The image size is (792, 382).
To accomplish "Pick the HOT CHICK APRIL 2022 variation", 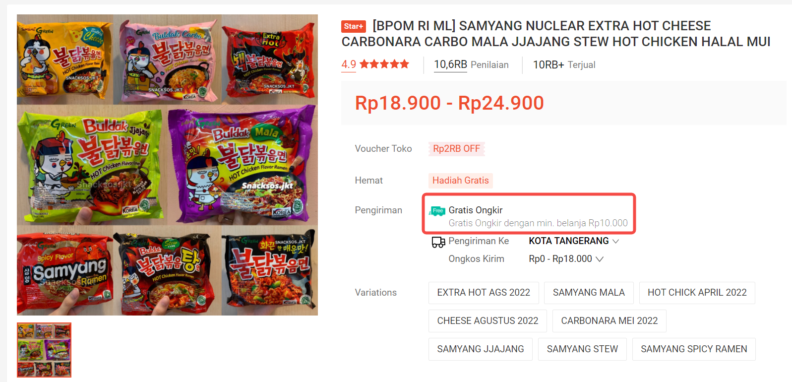I will [697, 293].
